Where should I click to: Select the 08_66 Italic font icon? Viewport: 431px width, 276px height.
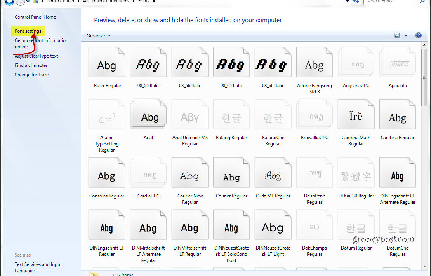pos(273,62)
